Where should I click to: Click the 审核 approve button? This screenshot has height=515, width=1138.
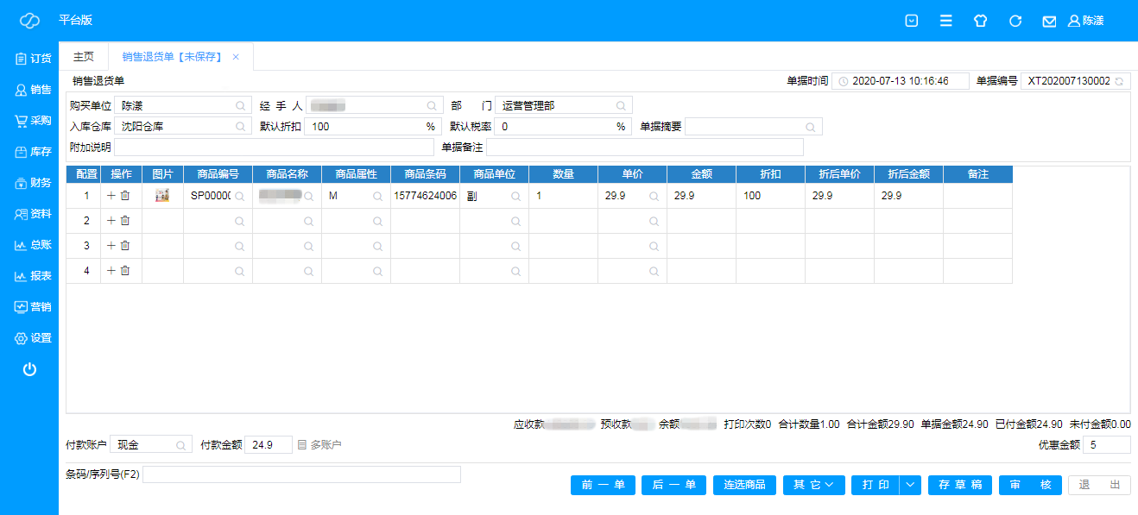click(1030, 485)
